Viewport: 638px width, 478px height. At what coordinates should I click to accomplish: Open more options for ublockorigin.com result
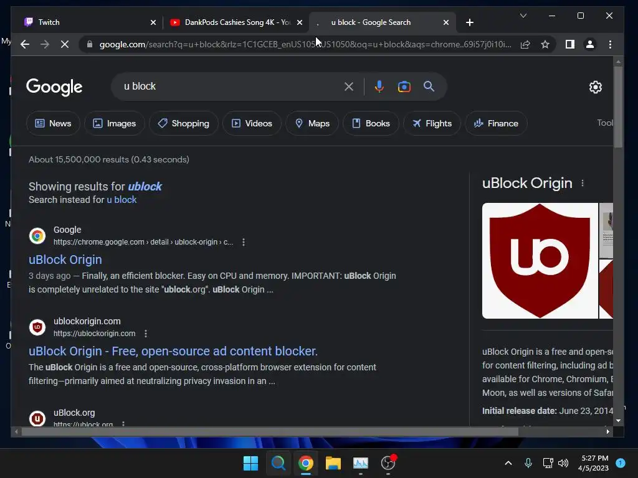tap(146, 334)
